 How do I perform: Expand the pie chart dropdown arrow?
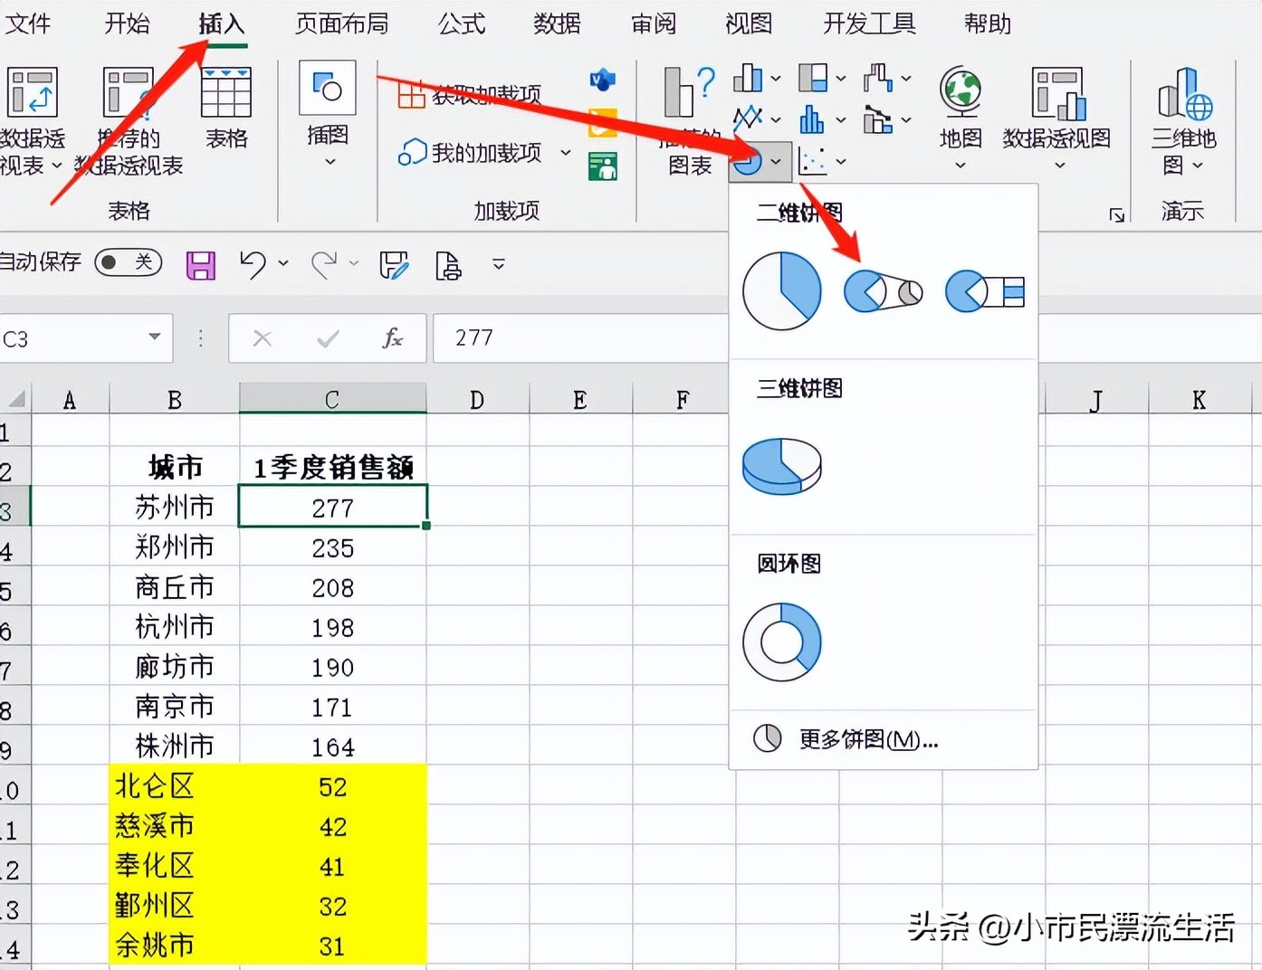(x=777, y=162)
